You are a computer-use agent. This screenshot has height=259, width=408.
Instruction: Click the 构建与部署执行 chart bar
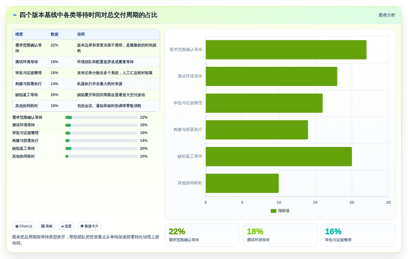click(257, 130)
